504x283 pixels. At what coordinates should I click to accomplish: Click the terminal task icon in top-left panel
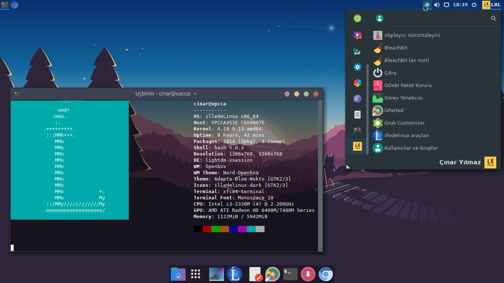[x=5, y=5]
